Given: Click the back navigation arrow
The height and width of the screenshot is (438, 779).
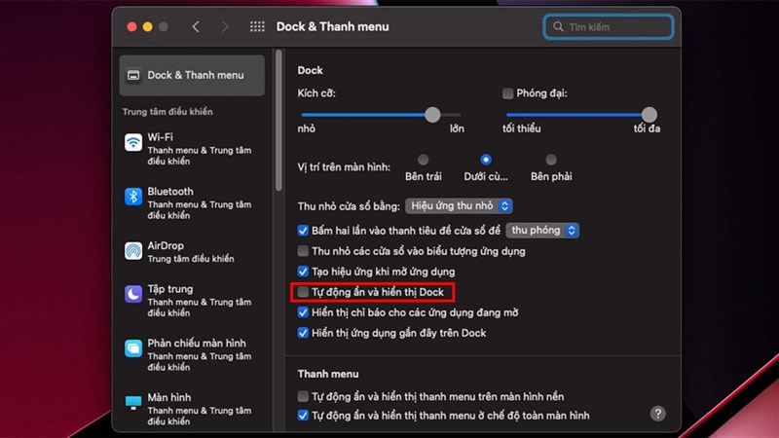Looking at the screenshot, I should pos(196,27).
